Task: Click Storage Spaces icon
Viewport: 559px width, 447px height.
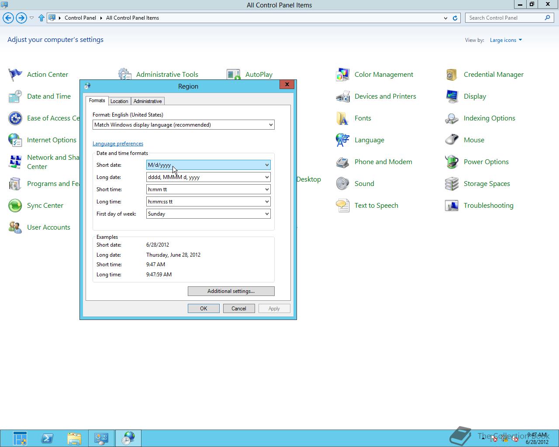Action: tap(452, 184)
